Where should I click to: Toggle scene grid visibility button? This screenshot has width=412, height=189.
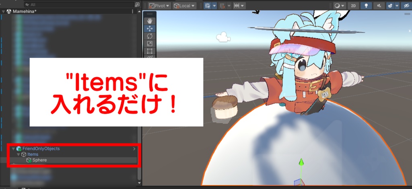pos(208,6)
